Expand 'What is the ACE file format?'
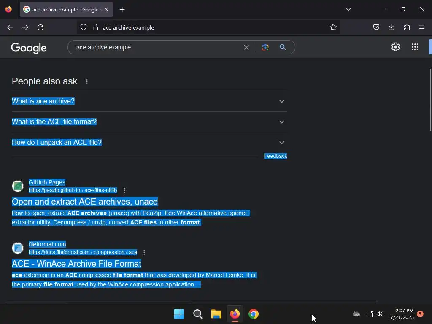 pos(149,122)
